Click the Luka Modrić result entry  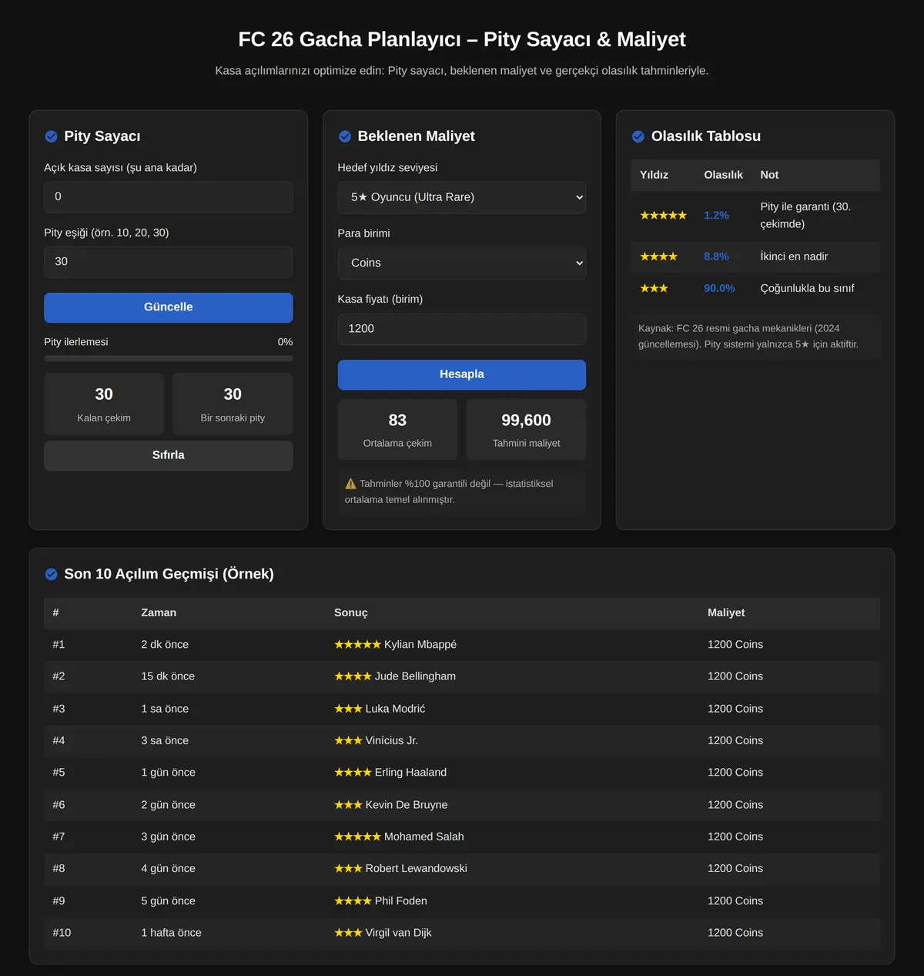(380, 709)
